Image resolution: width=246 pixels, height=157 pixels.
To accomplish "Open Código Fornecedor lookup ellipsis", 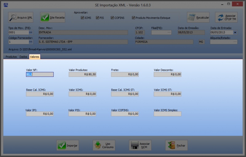I will click(31, 42).
